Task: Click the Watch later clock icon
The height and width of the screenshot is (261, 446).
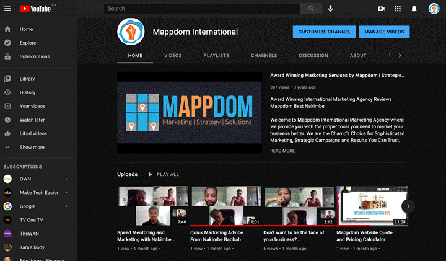Action: [7, 120]
